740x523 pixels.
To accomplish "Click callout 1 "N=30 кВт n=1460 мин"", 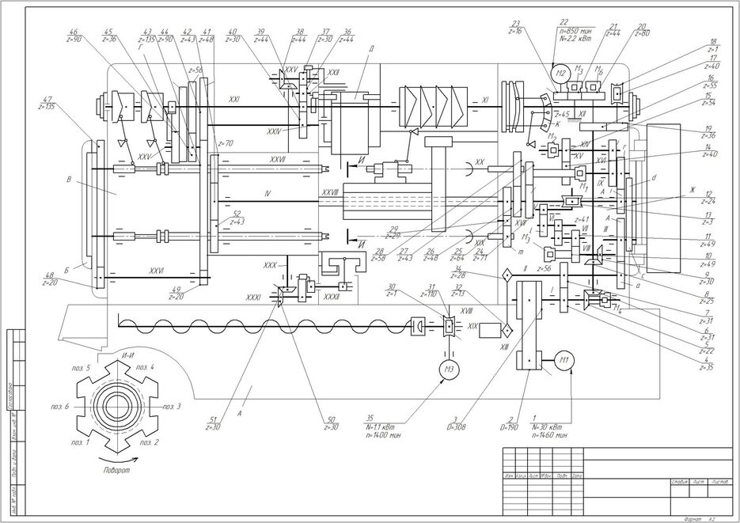I will [x=549, y=426].
